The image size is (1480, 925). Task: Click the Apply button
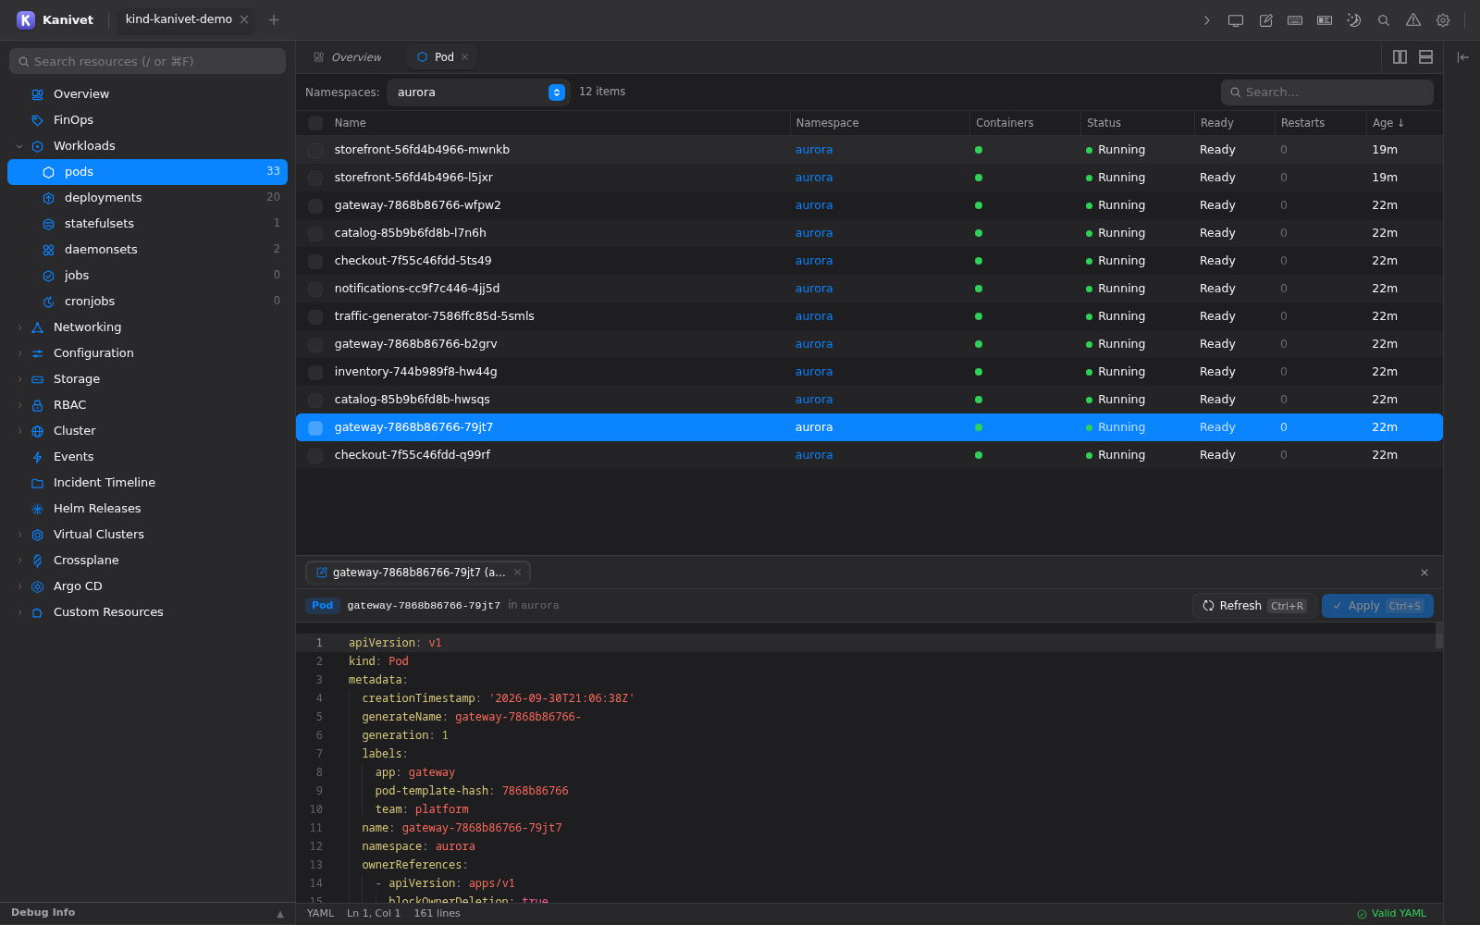[1377, 606]
